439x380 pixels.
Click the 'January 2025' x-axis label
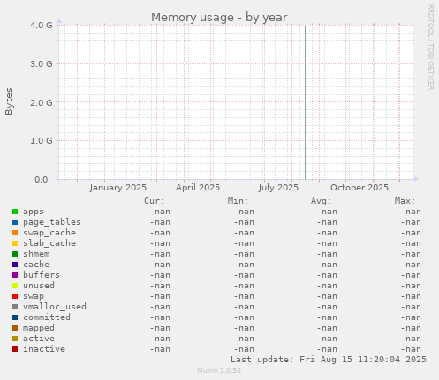[118, 188]
